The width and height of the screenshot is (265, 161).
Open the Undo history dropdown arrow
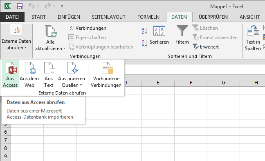38,6
